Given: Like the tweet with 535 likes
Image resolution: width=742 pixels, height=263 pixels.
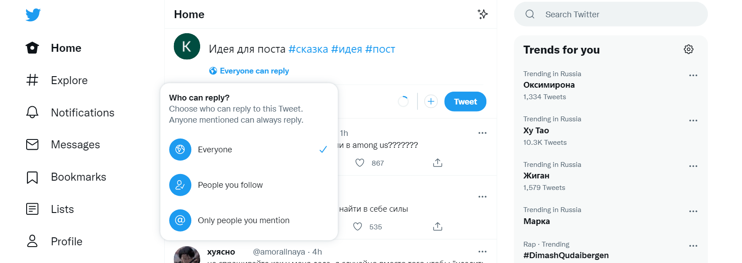Looking at the screenshot, I should (358, 227).
